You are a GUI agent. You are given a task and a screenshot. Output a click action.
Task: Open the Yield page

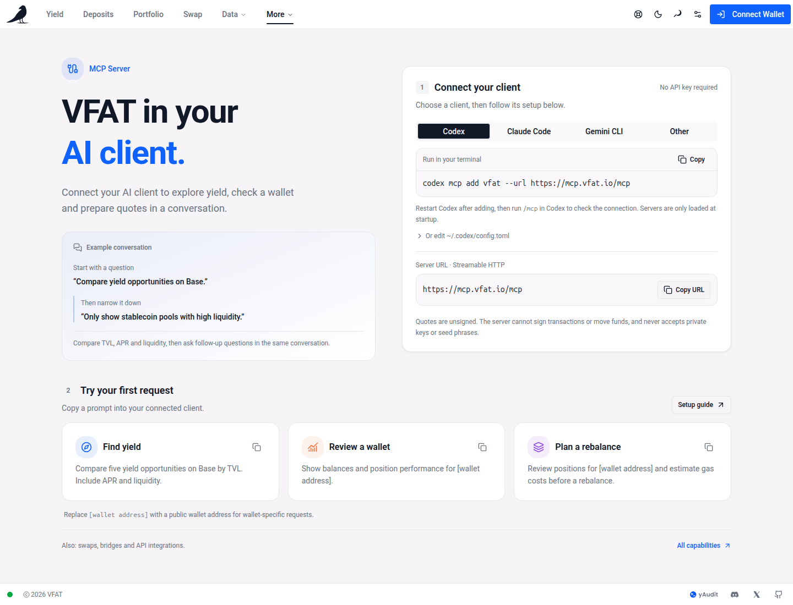[x=55, y=14]
